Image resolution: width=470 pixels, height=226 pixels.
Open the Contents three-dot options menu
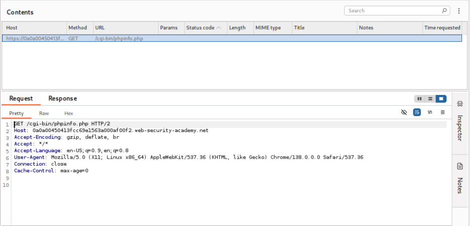(x=459, y=11)
